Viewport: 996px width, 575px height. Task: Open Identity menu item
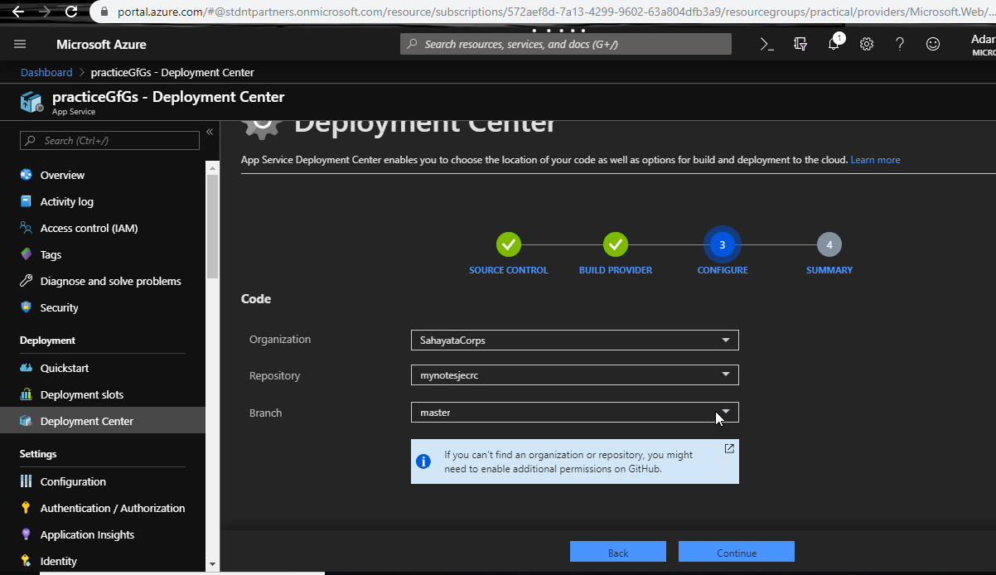(59, 561)
